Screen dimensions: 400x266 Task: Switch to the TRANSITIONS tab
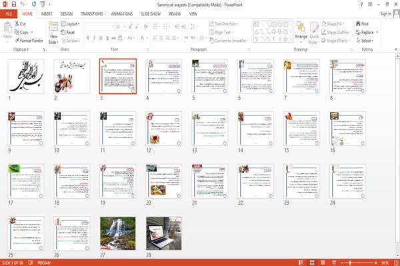pos(92,14)
